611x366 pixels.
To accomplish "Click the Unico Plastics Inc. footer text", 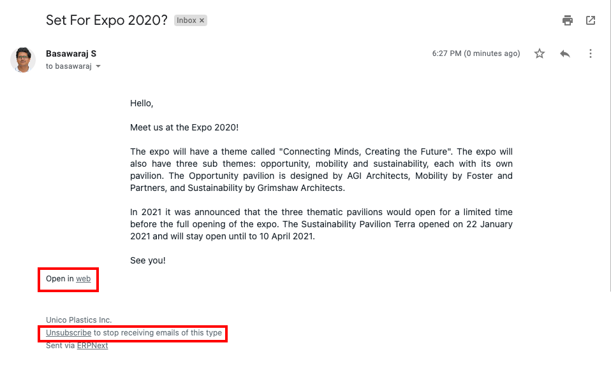I will pyautogui.click(x=79, y=320).
